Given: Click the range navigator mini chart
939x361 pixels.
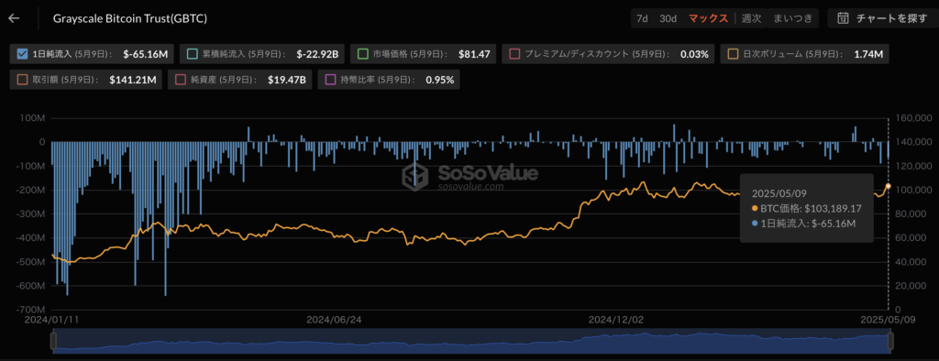Looking at the screenshot, I should (471, 341).
